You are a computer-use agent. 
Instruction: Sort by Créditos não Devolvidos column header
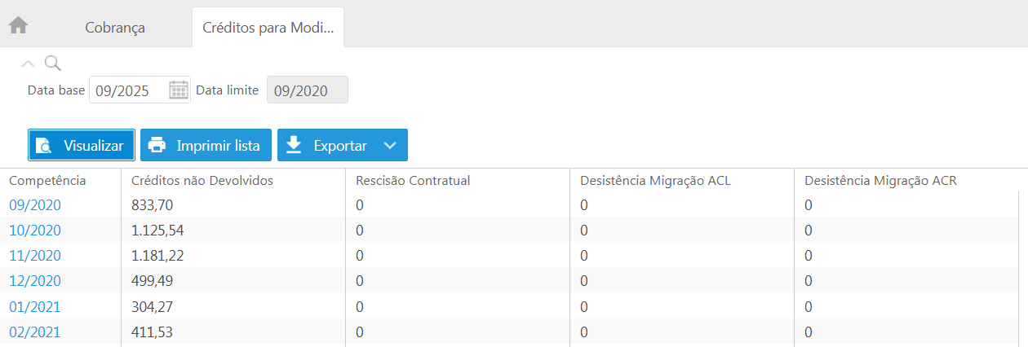pyautogui.click(x=202, y=181)
